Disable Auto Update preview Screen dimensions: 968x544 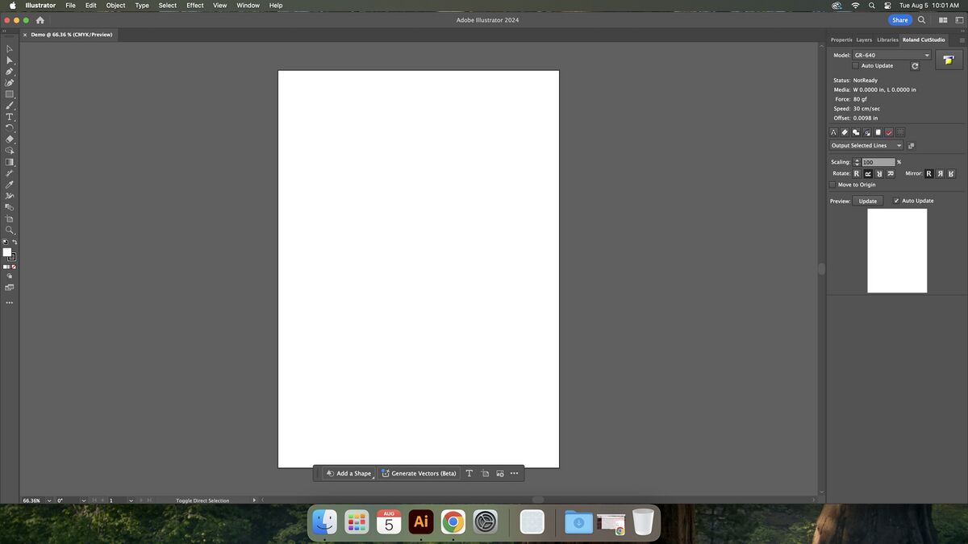click(895, 200)
